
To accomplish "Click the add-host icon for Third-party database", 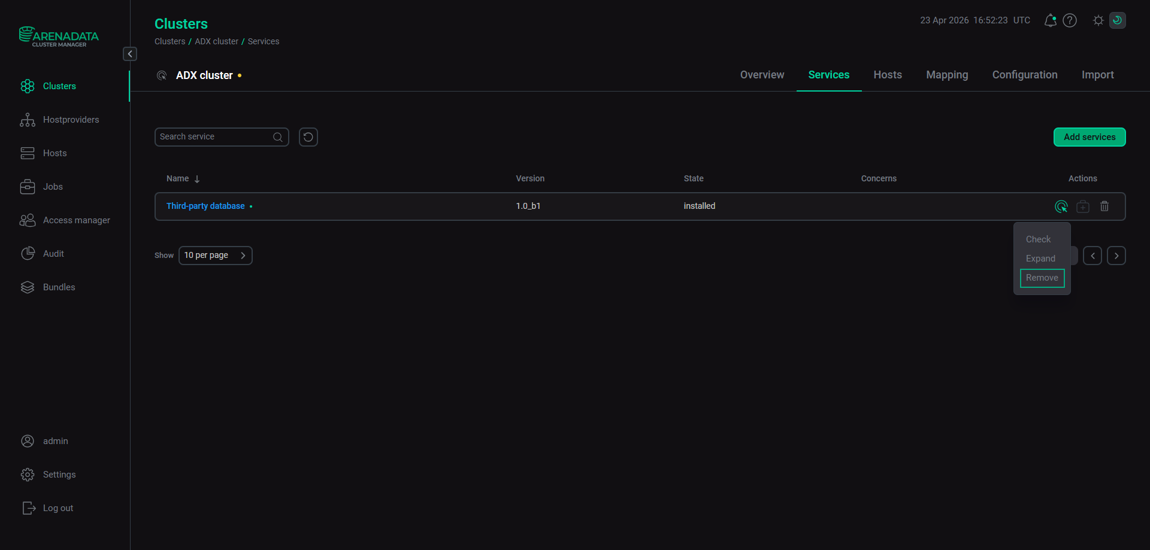I will pos(1083,206).
